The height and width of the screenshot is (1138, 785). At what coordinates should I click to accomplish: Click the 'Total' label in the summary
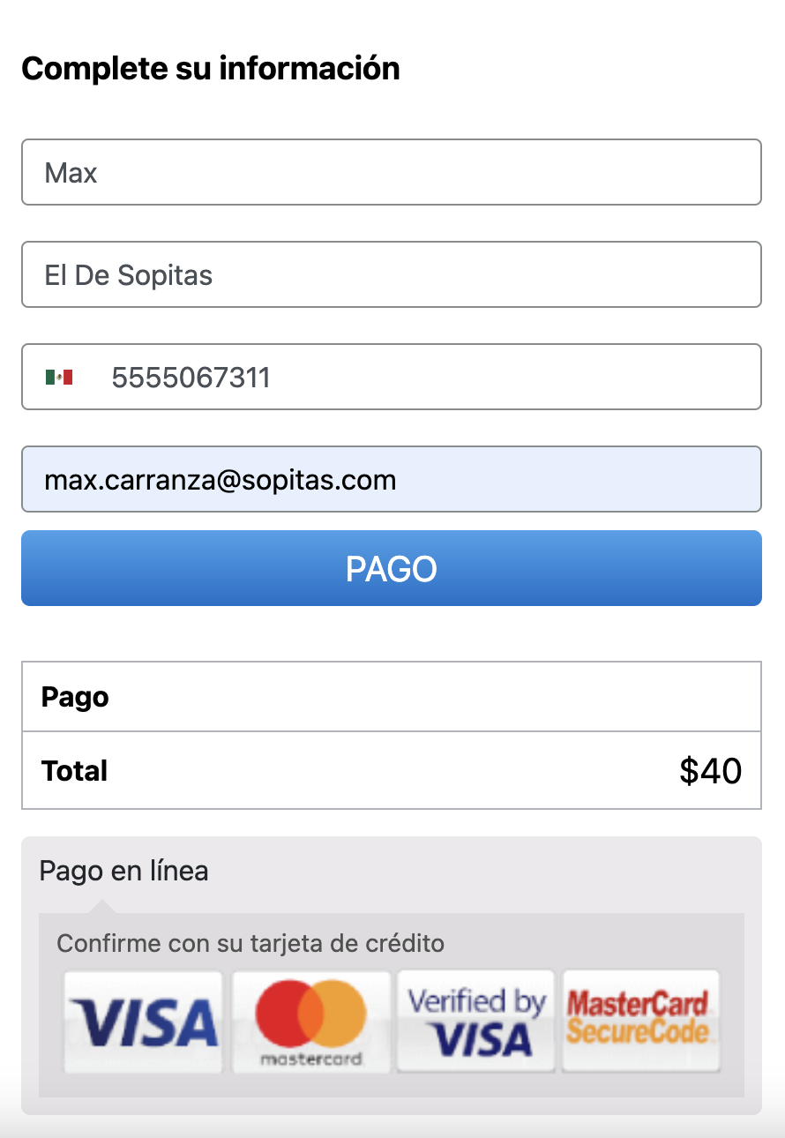75,771
